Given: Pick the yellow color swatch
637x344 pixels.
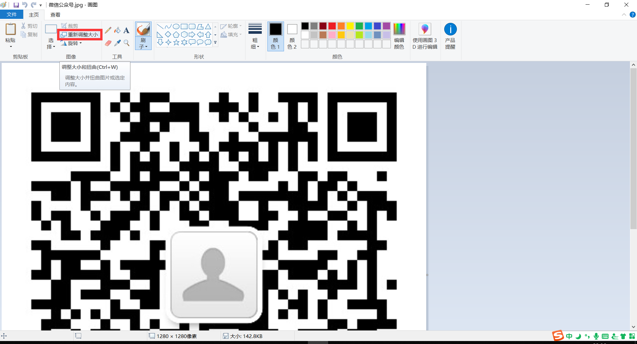Looking at the screenshot, I should 350,26.
